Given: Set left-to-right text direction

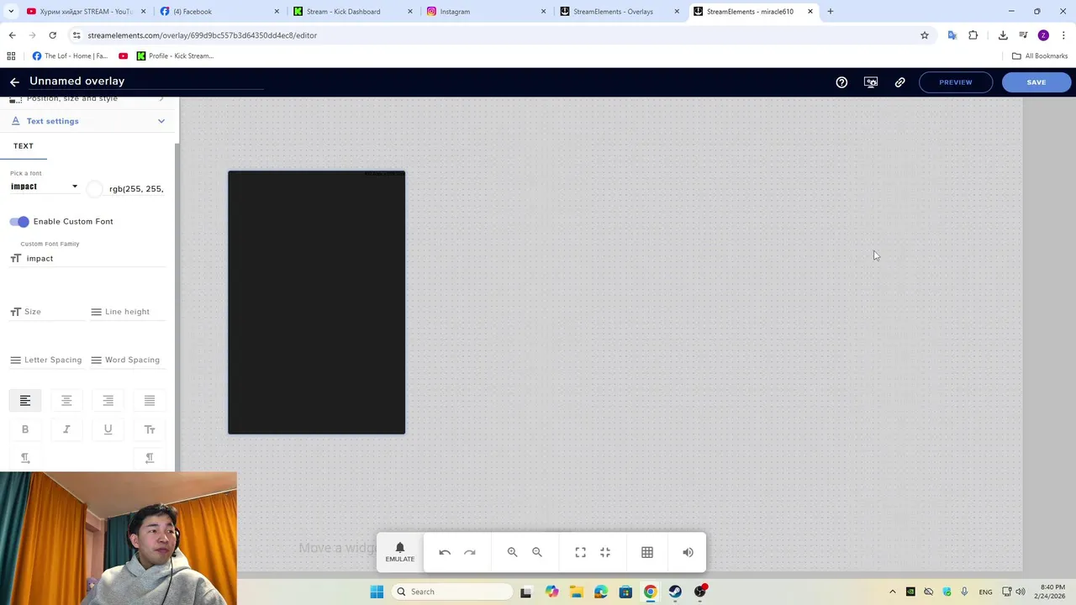Looking at the screenshot, I should (25, 458).
